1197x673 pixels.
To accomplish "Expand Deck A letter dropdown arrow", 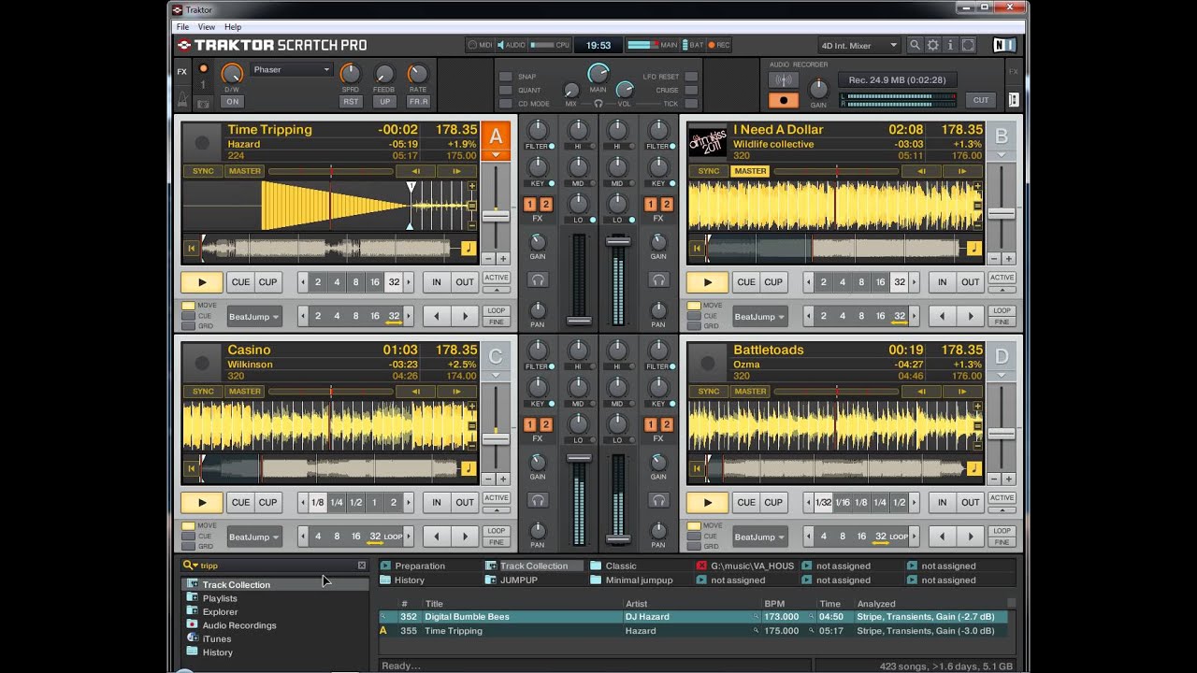I will [497, 155].
